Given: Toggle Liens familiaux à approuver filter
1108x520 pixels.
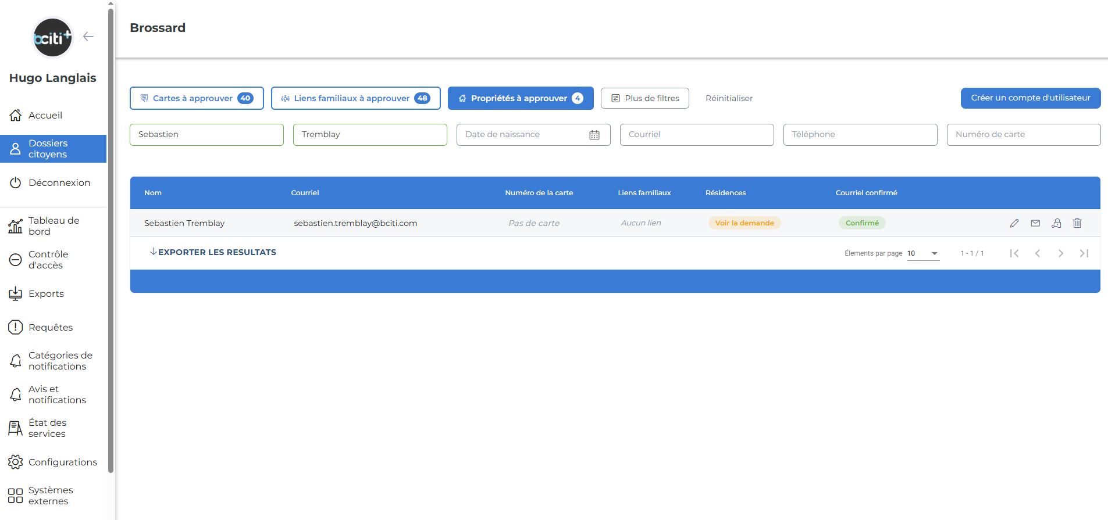Looking at the screenshot, I should click(x=355, y=98).
